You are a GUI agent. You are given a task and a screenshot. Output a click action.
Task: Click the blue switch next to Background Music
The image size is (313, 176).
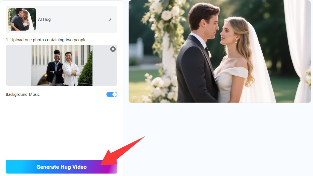coord(112,94)
